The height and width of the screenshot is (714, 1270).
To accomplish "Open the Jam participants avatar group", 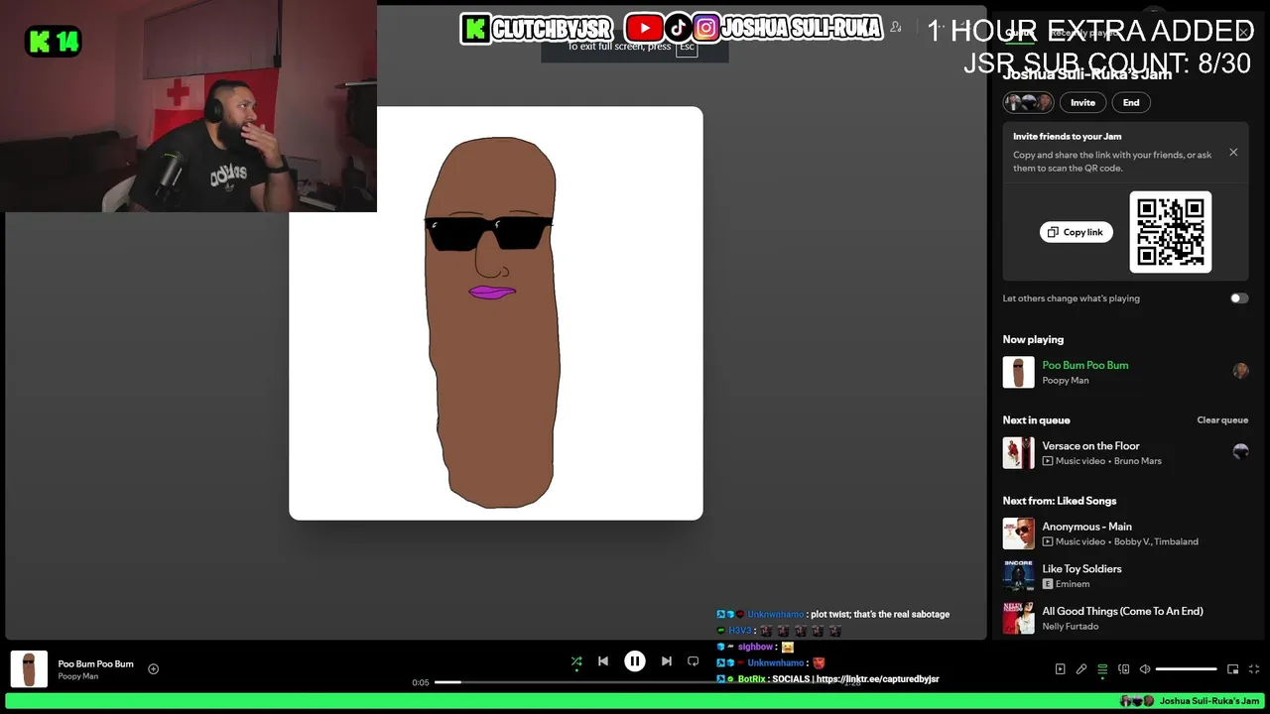I will click(x=1028, y=102).
